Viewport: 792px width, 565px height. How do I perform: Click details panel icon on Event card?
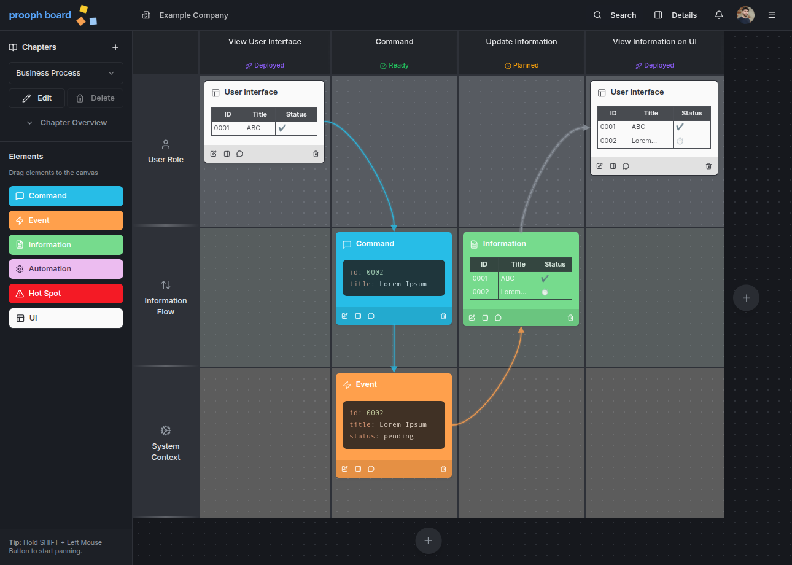point(358,469)
